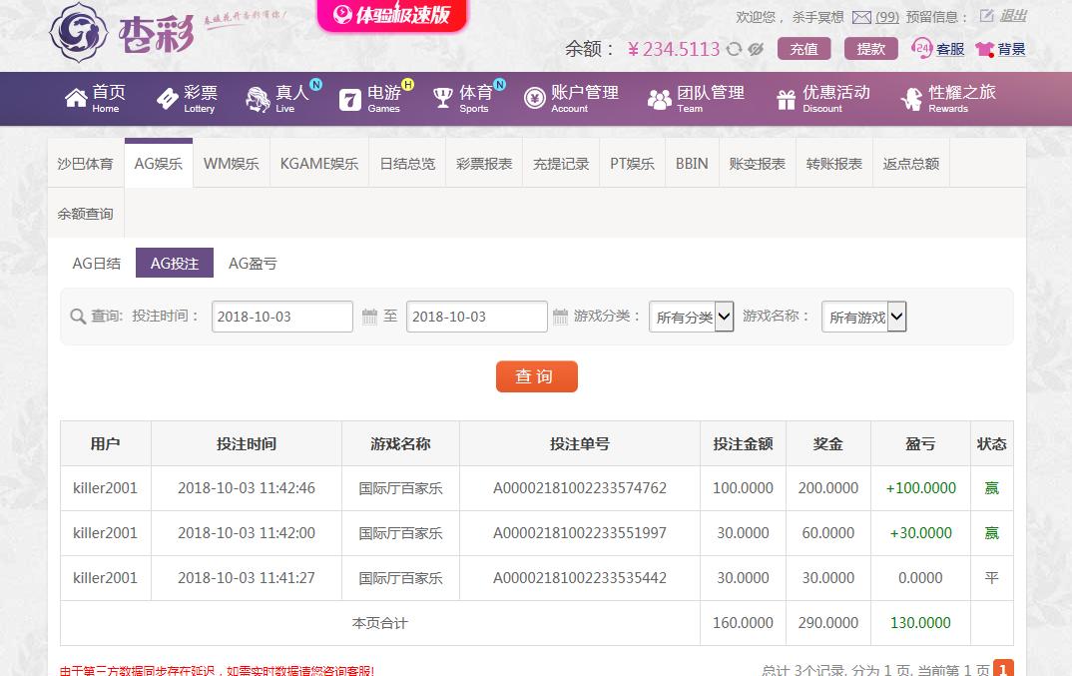
Task: Open 团队管理 Team menu
Action: [x=696, y=99]
